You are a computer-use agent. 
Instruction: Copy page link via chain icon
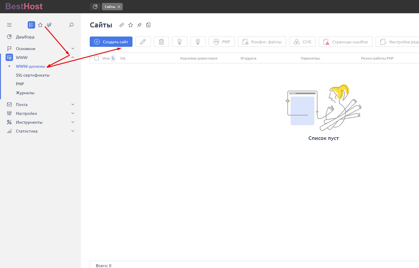[122, 25]
